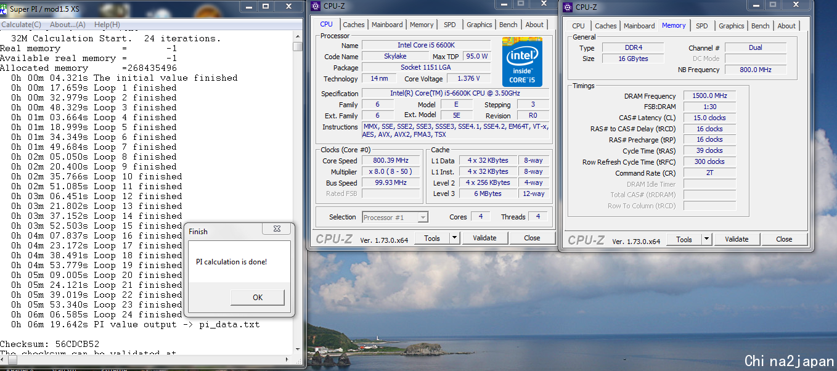The width and height of the screenshot is (837, 371).
Task: Open the Processor #1 selection dropdown
Action: [x=395, y=217]
